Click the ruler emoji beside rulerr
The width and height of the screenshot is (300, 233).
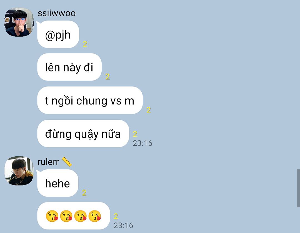(67, 162)
